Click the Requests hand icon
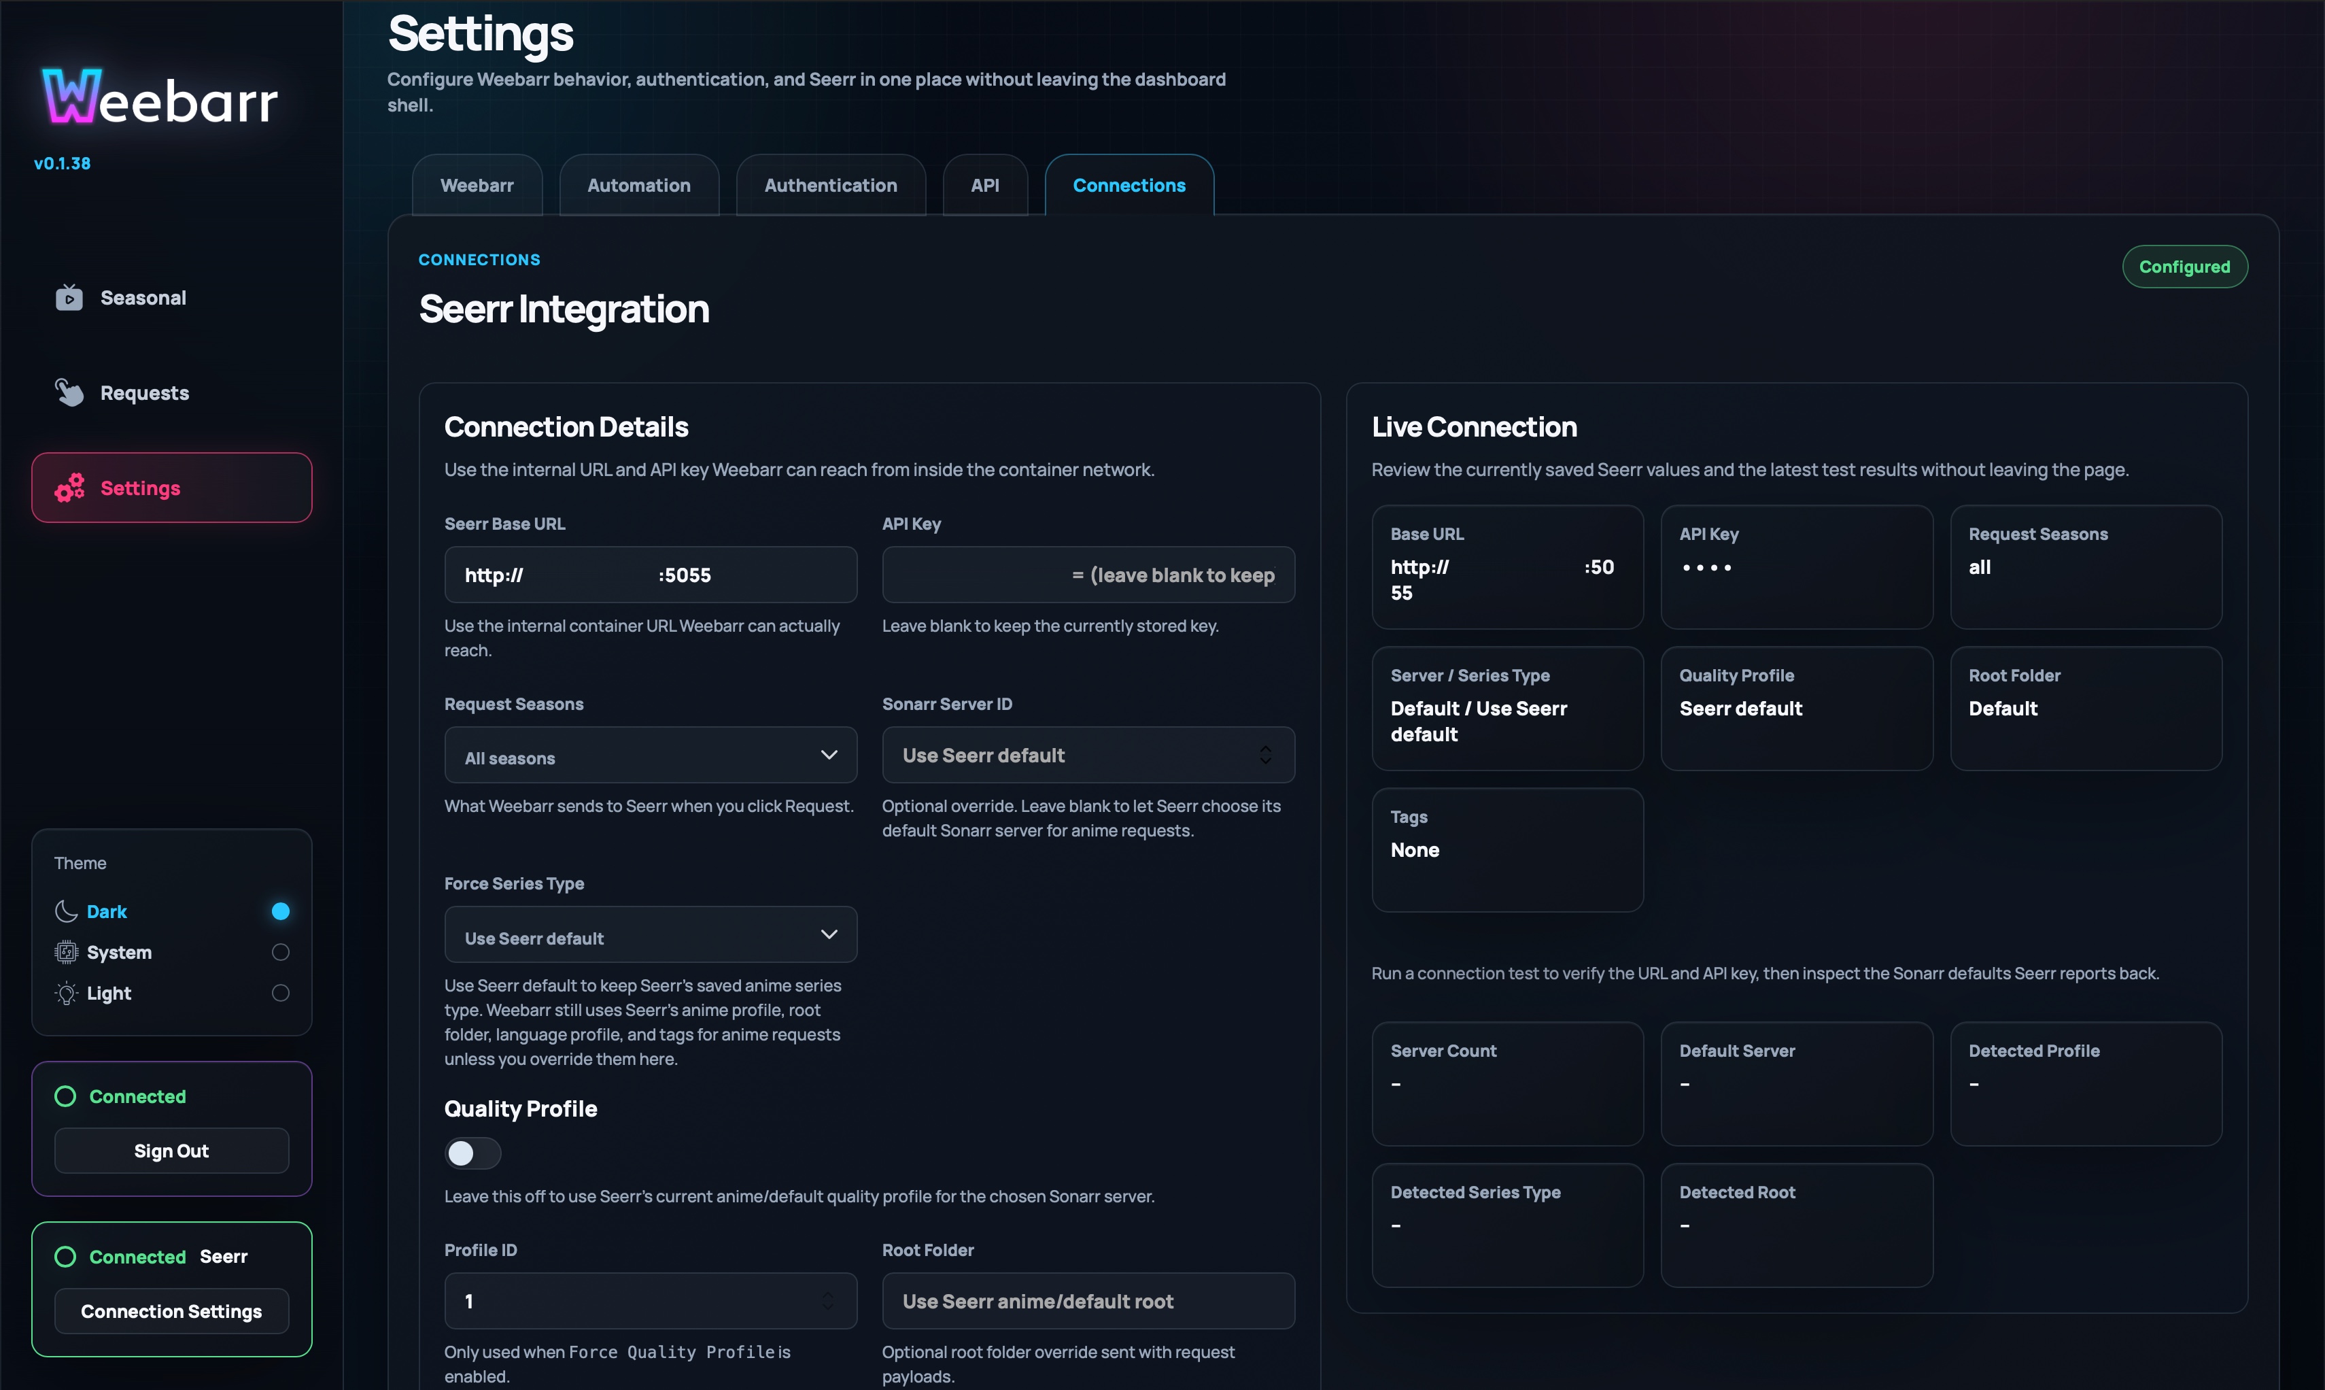Image resolution: width=2325 pixels, height=1390 pixels. coord(69,392)
